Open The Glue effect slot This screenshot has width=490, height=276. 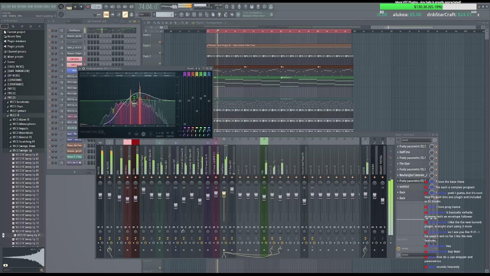(x=405, y=164)
